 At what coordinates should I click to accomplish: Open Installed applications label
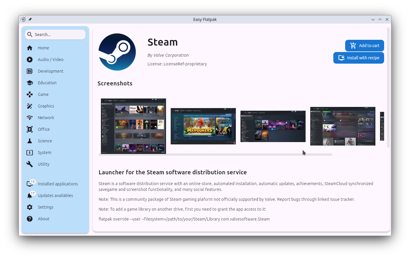[x=58, y=184]
